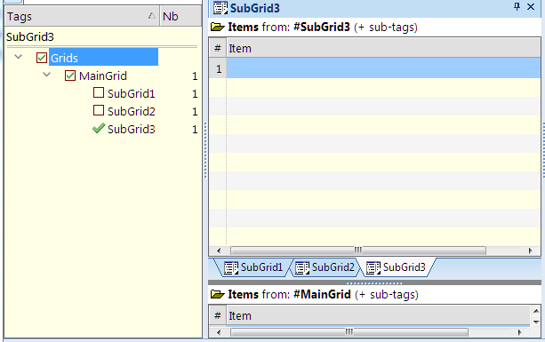Check the SubGrid2 tag checkbox
This screenshot has height=342, width=545.
99,110
